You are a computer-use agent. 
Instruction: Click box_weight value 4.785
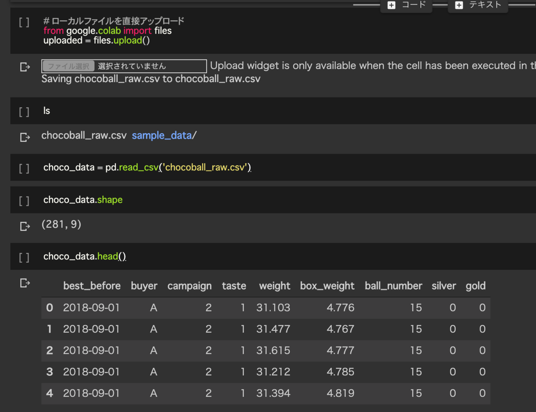click(340, 372)
